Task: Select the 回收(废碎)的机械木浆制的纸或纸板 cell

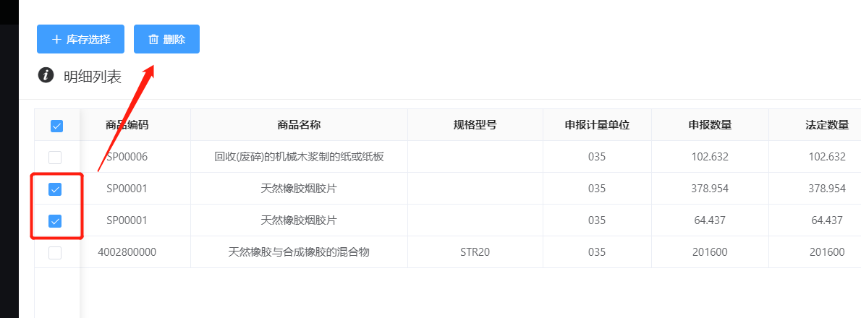Action: coord(299,157)
